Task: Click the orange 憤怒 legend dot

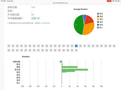Action: click(x=98, y=19)
